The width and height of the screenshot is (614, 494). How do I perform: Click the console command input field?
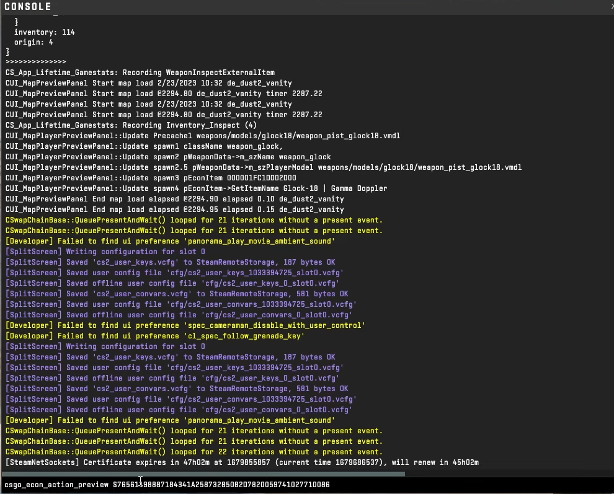click(307, 485)
